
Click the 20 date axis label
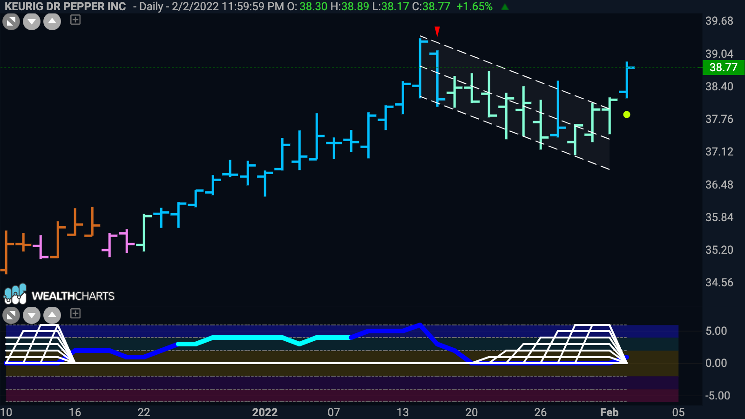[471, 412]
